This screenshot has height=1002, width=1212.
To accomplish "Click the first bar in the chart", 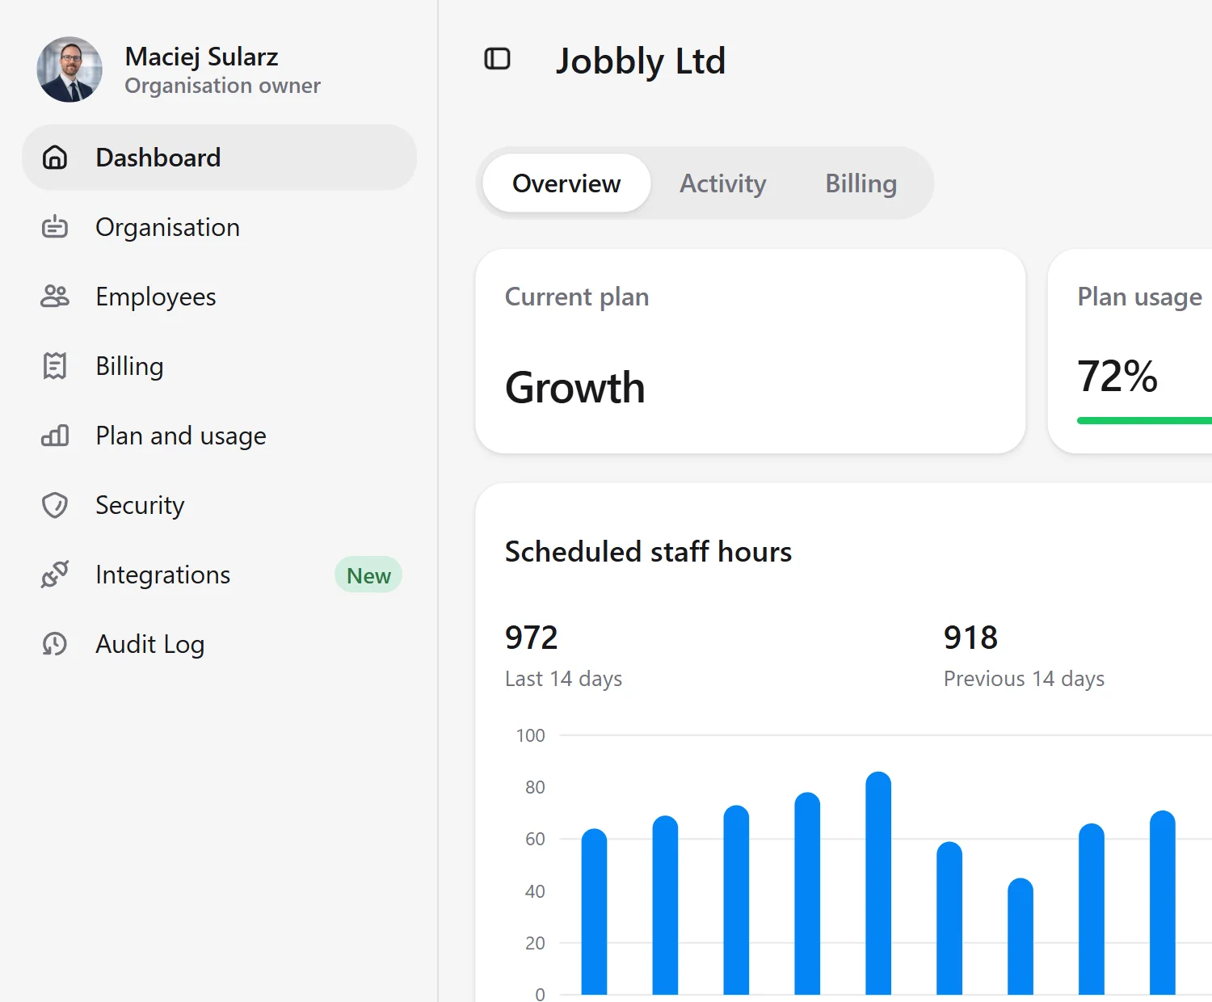I will (594, 911).
